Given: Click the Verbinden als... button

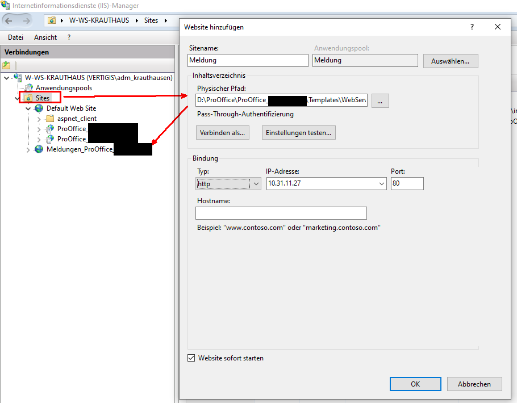Looking at the screenshot, I should pos(223,132).
